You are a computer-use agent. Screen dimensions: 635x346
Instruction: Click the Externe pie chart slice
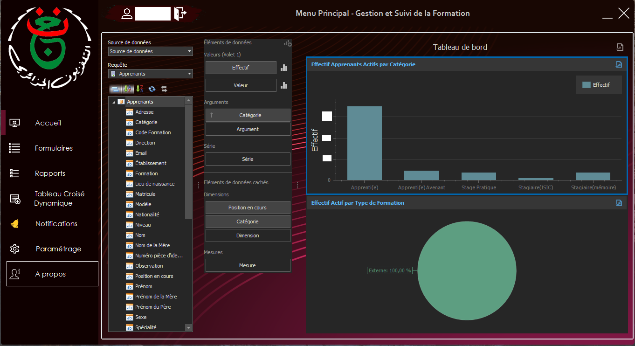[467, 270]
